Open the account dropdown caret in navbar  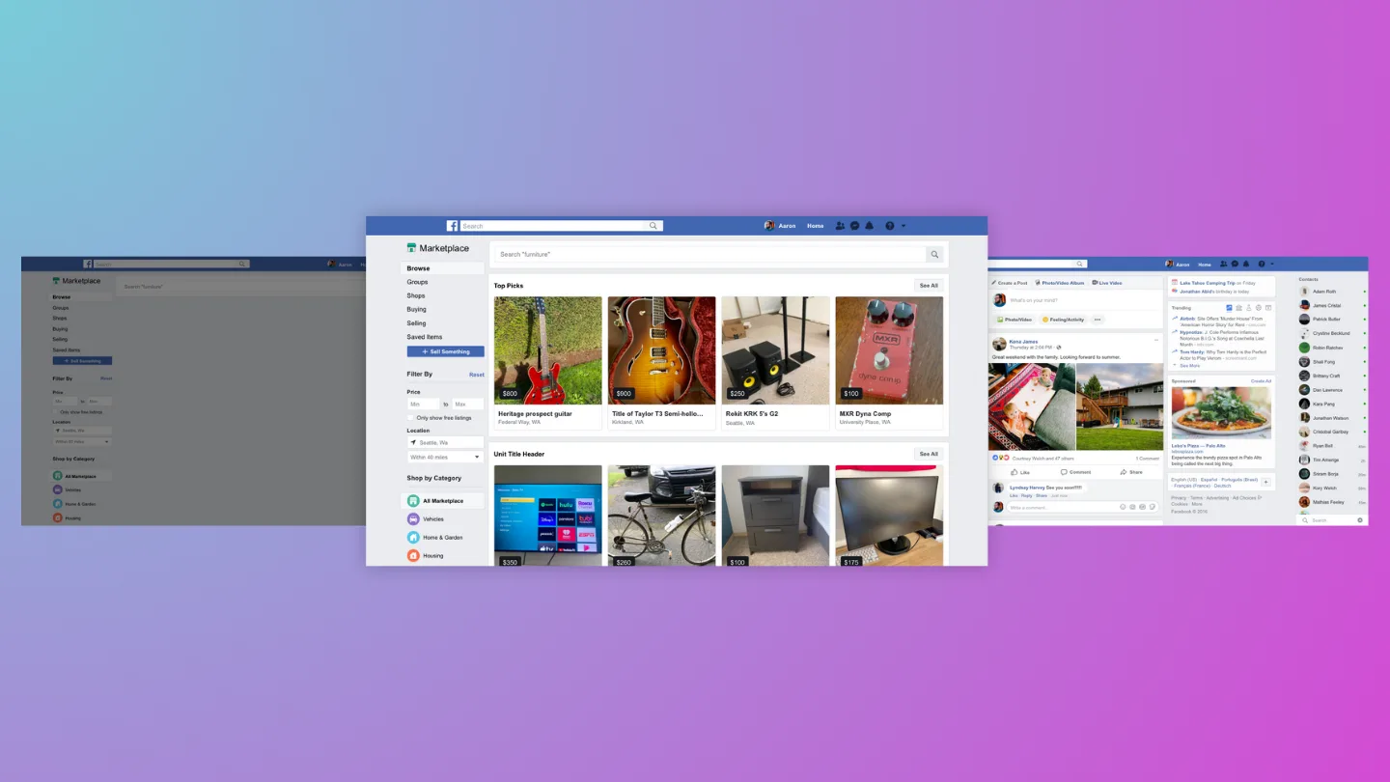click(x=902, y=225)
